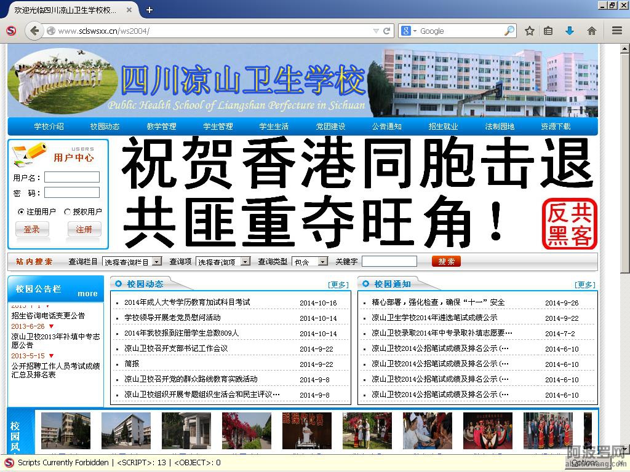Screen dimensions: 630x472
Task: Click the 用户名 input field
Action: pyautogui.click(x=71, y=177)
